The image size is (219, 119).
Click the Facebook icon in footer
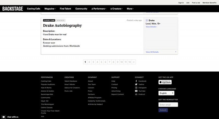[136, 81]
